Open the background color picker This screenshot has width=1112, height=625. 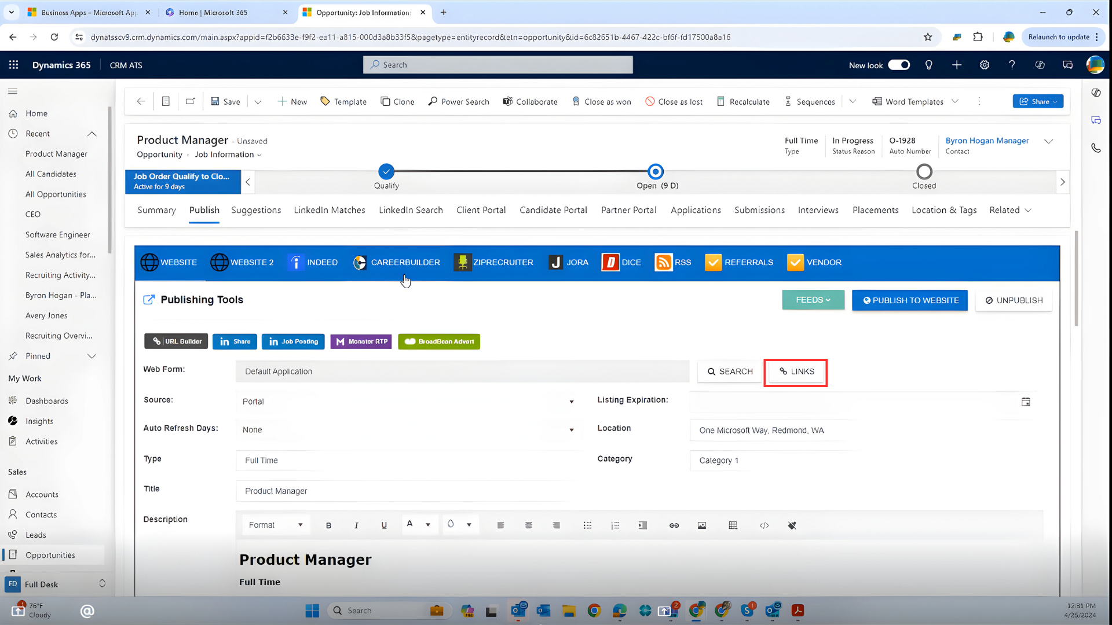(x=460, y=524)
